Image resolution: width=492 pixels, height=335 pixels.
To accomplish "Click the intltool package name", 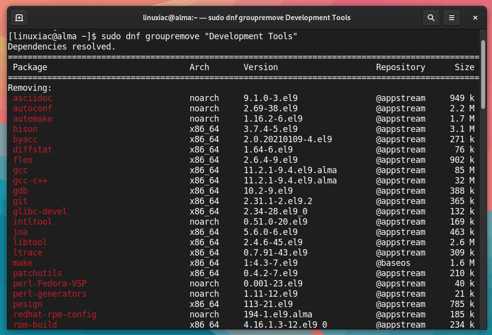I will point(32,222).
